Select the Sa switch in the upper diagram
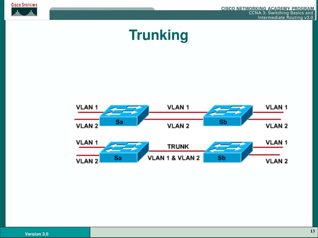The image size is (318, 238). click(x=124, y=115)
